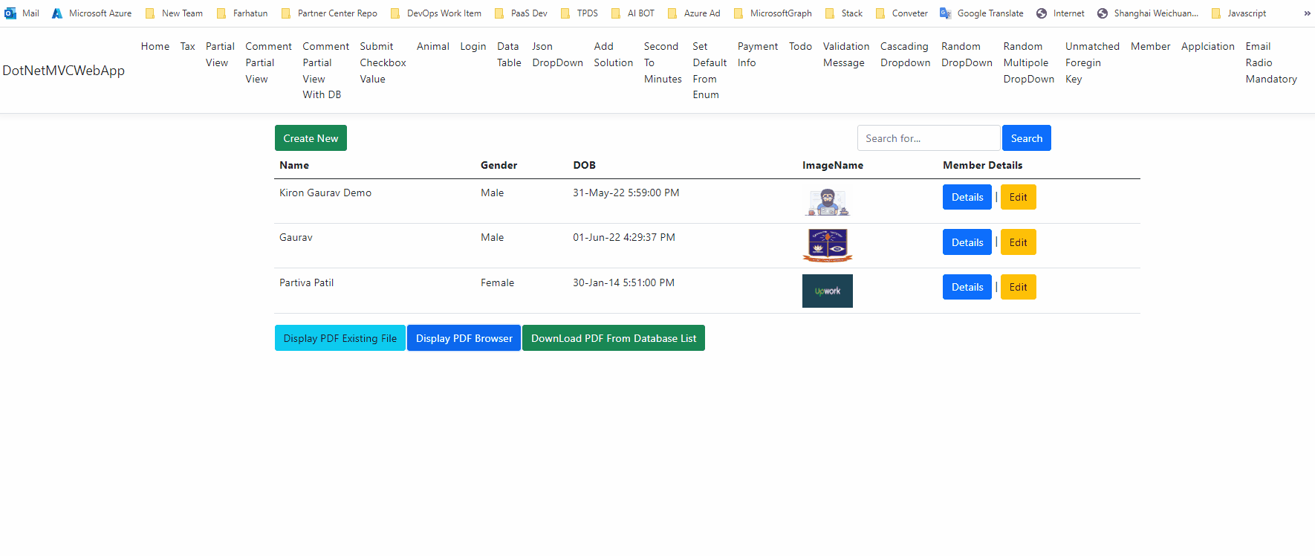Open the Farhatun bookmark folder
The image size is (1315, 556).
coord(242,13)
